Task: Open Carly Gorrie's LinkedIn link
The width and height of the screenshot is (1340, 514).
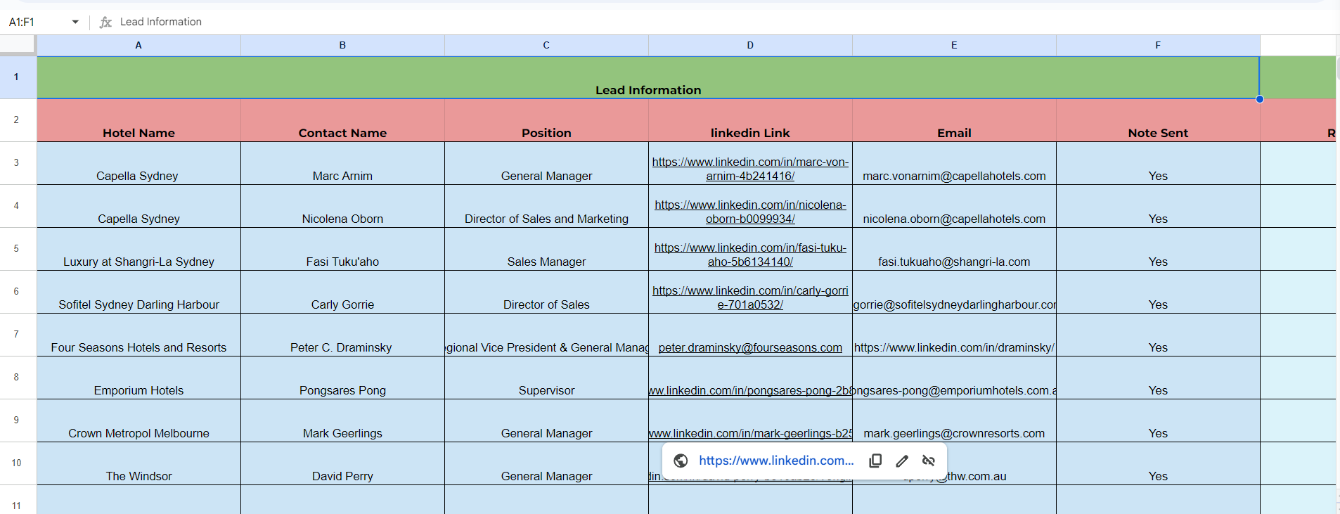Action: point(750,297)
